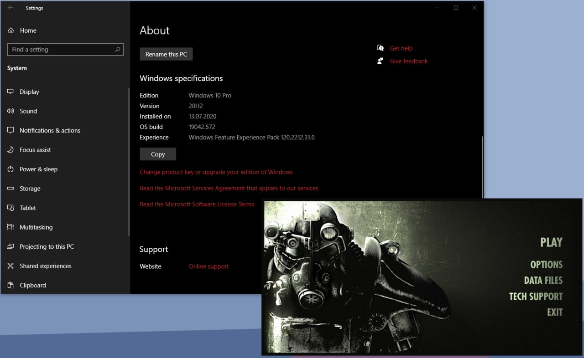Select the Sound speaker icon
The width and height of the screenshot is (584, 358).
click(x=10, y=111)
